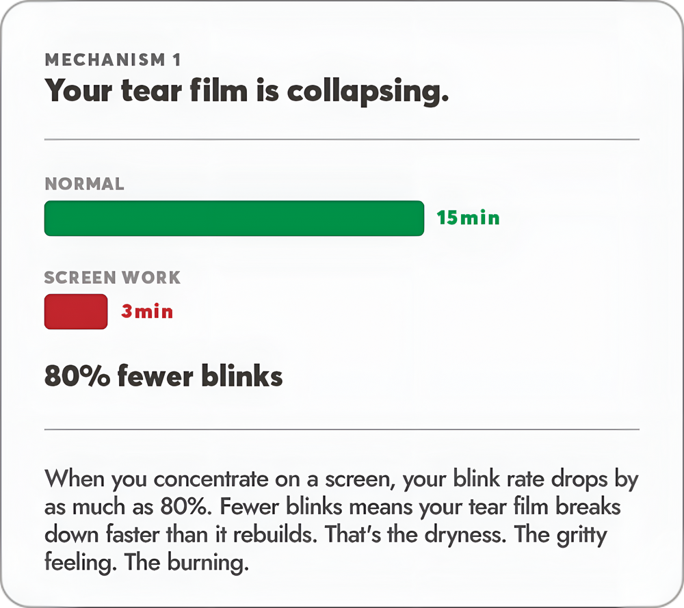Select the "80% fewer blinks" statistic

tap(163, 375)
